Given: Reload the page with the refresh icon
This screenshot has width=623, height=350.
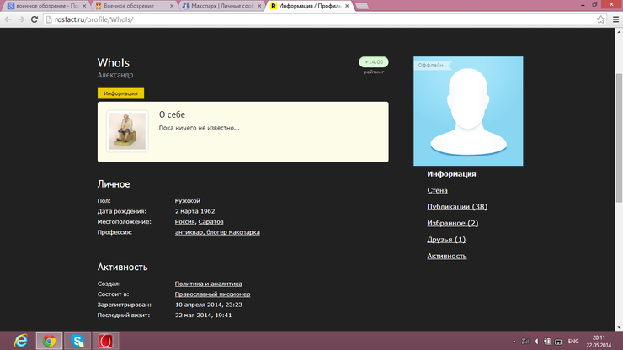Looking at the screenshot, I should 35,19.
